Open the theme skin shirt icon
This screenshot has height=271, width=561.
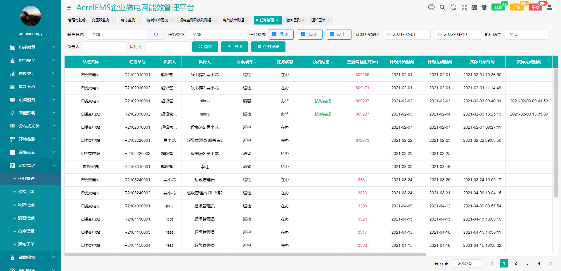click(484, 7)
